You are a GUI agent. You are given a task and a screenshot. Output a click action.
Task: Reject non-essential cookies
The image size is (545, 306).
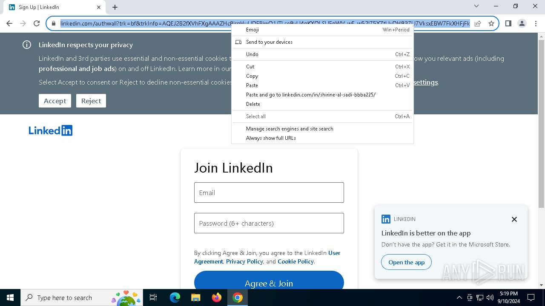click(x=91, y=101)
